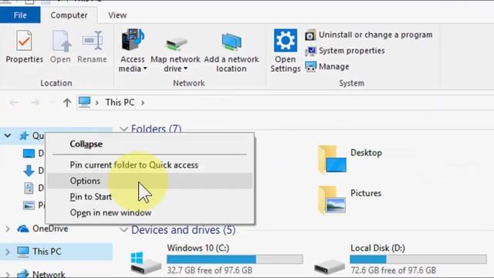Click Uninstall or change a program

point(375,35)
